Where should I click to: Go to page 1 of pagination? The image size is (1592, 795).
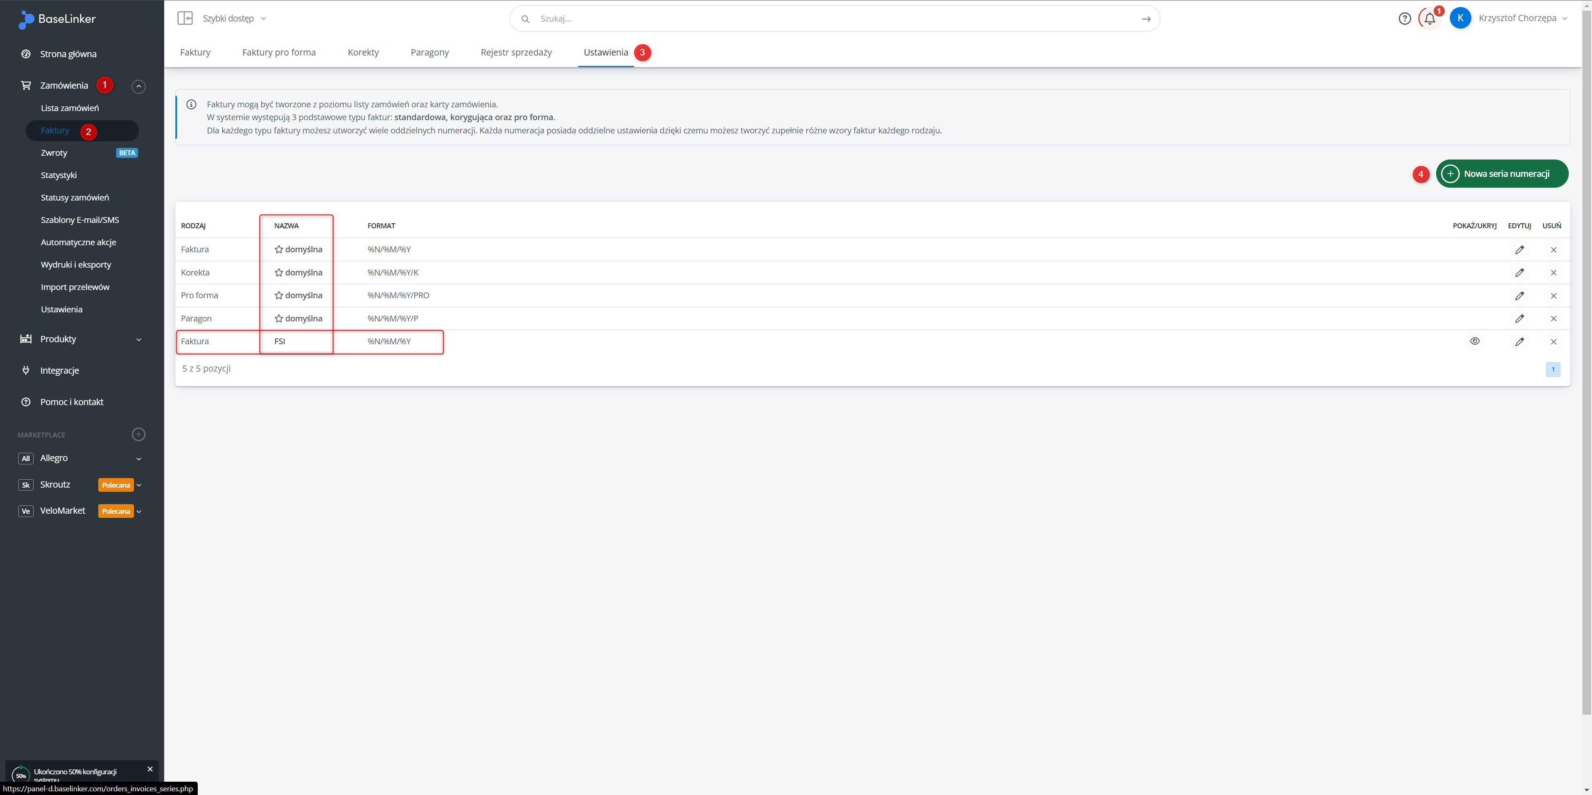(1553, 370)
